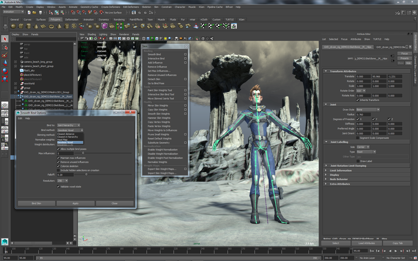Activate the Scale tool red cube icon
Viewport: 418px width, 261px height.
click(5, 79)
